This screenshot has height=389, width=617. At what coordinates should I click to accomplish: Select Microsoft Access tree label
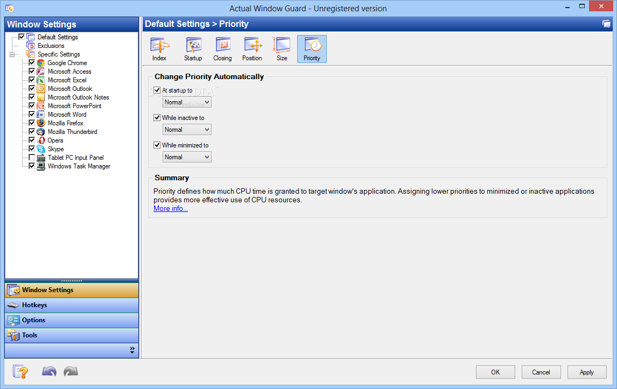[69, 72]
